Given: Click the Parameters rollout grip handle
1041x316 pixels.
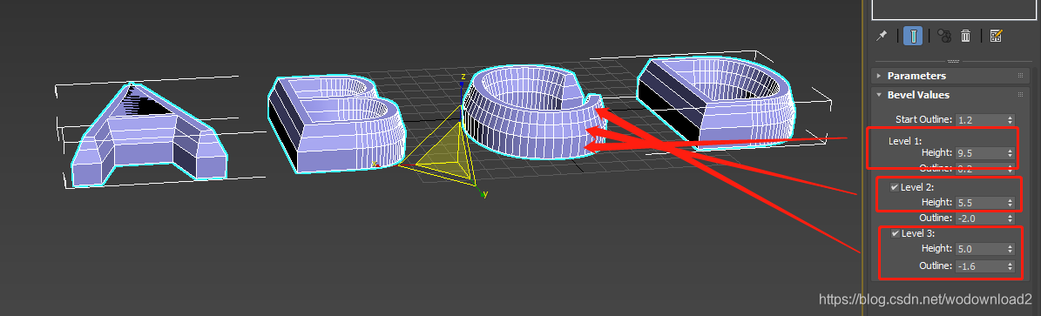Looking at the screenshot, I should tap(1020, 76).
